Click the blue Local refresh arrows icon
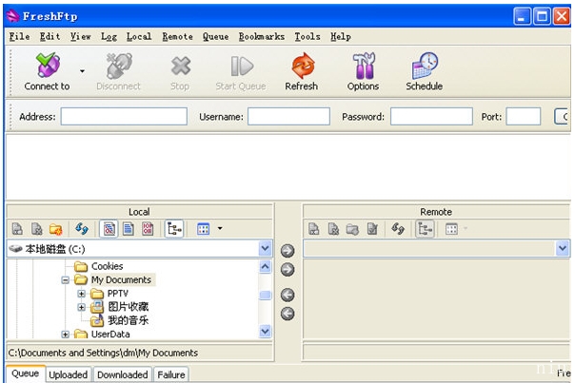This screenshot has width=575, height=383. click(82, 229)
